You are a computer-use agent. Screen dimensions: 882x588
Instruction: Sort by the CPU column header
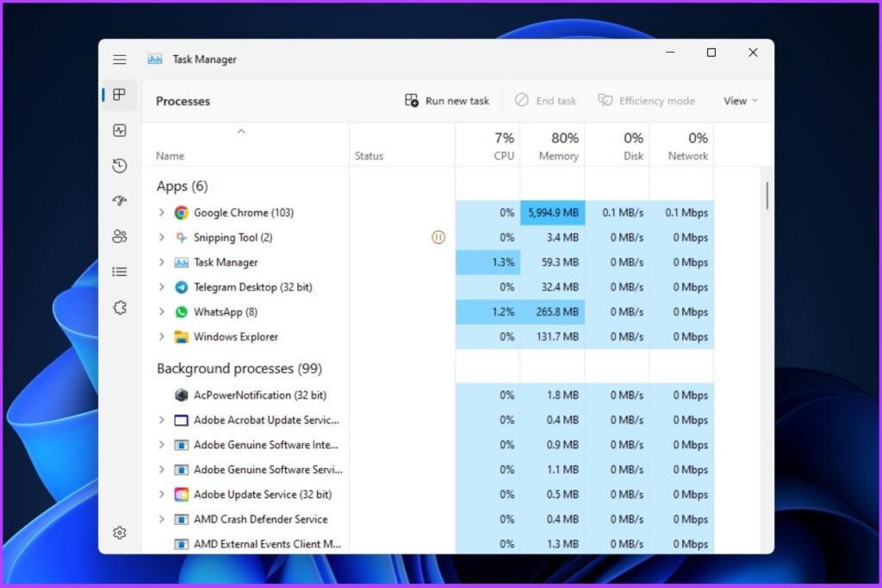click(x=488, y=145)
